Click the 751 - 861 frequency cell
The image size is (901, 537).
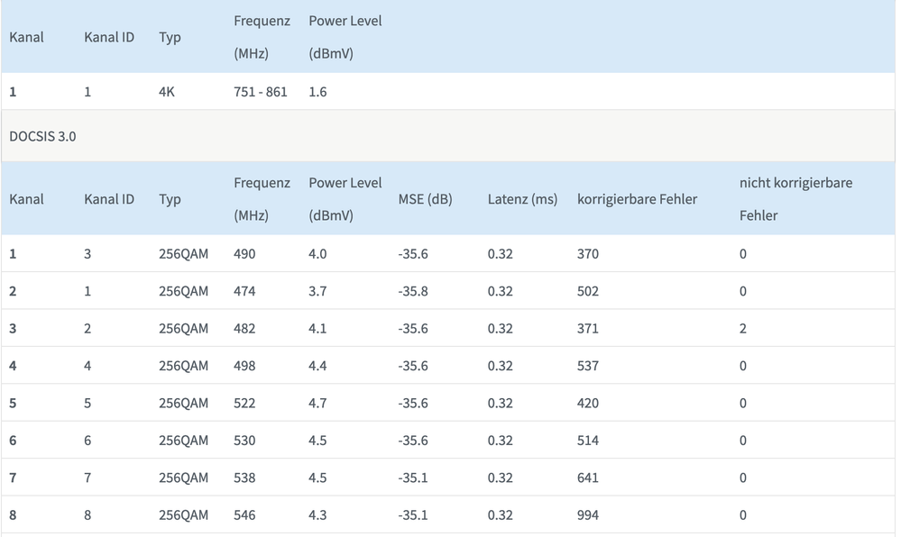coord(260,91)
